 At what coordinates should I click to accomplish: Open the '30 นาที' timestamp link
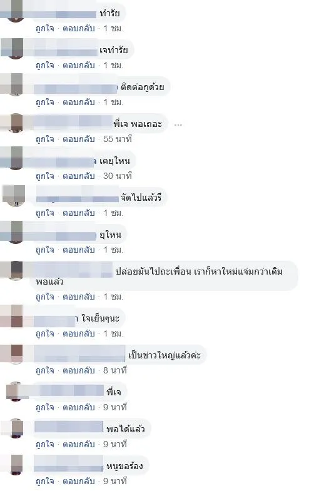click(x=118, y=176)
